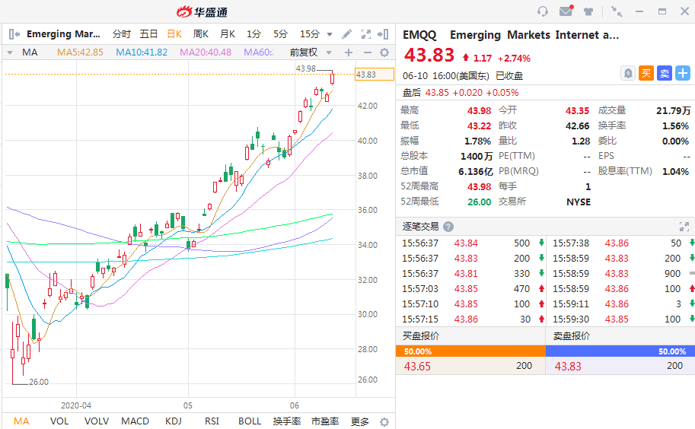Click the shrink window arrows icon
This screenshot has width=695, height=429.
click(617, 11)
